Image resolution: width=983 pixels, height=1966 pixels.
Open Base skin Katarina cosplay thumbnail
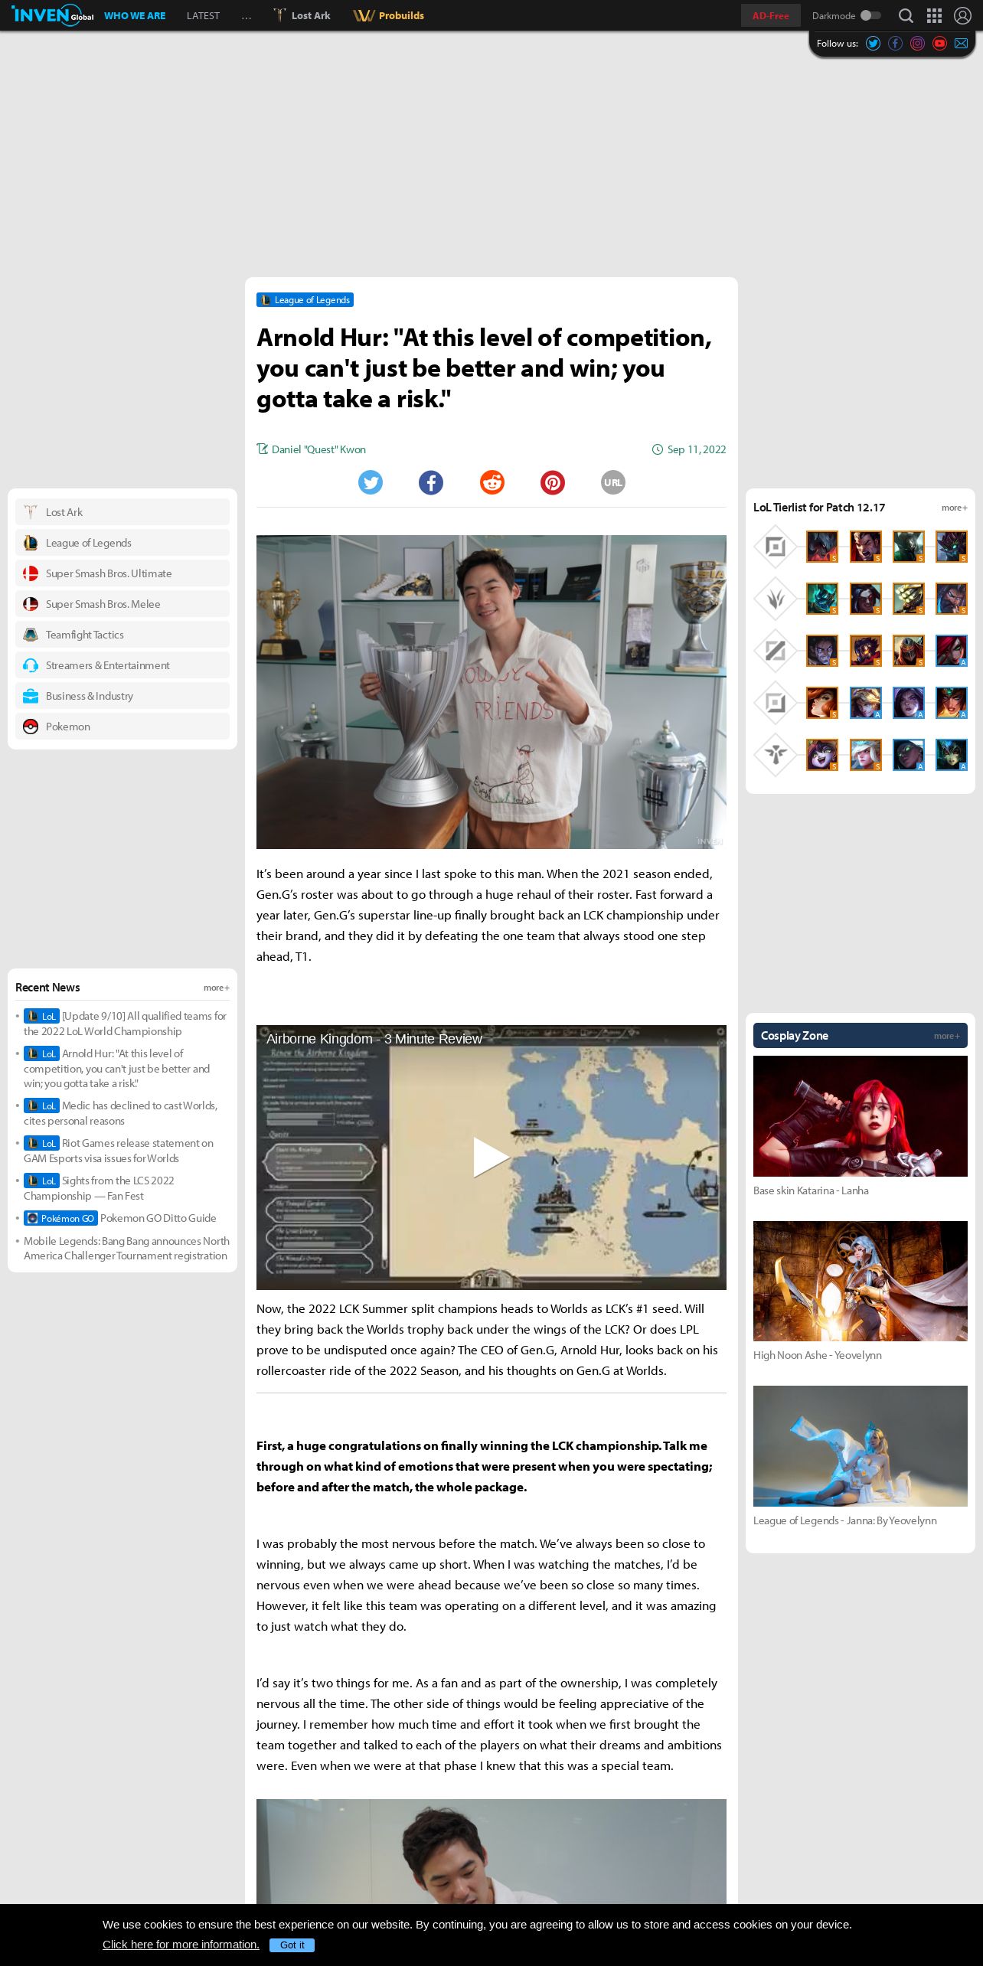coord(861,1116)
